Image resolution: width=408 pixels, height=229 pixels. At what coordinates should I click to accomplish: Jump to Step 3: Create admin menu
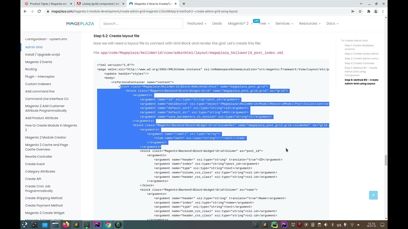[x=361, y=59]
